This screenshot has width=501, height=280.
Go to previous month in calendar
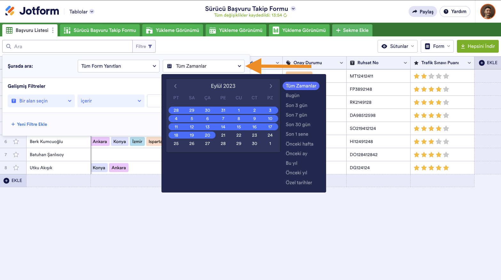point(175,86)
